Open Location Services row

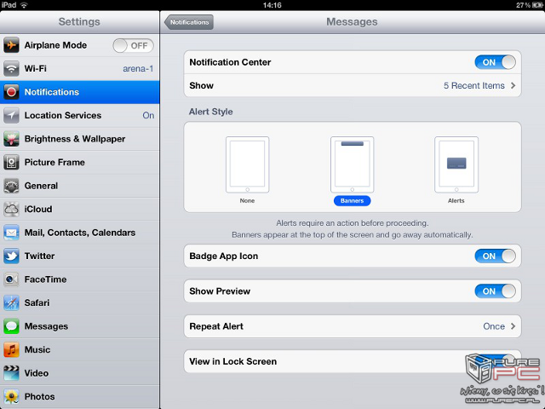coord(80,115)
